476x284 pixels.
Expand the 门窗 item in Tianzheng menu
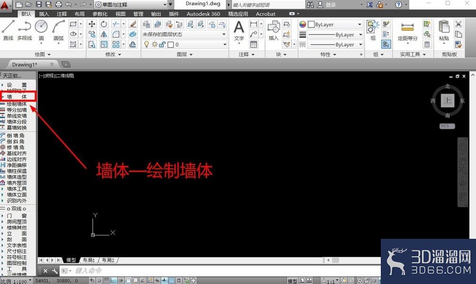[17, 215]
